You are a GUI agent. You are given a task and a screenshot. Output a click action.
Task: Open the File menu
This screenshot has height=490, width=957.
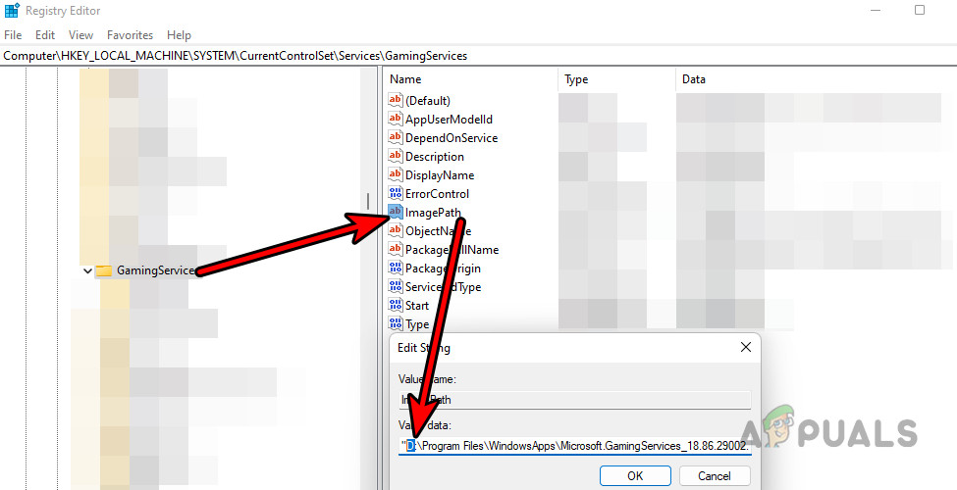[13, 35]
